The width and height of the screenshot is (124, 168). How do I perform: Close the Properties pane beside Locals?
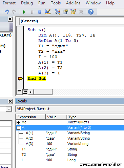tap(10, 101)
